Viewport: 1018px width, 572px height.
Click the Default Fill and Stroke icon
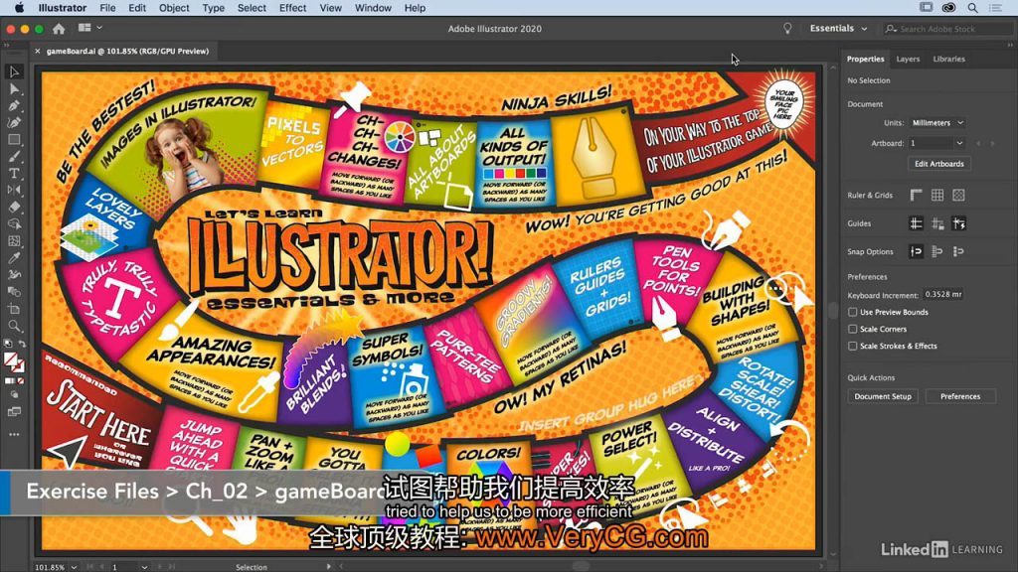click(x=8, y=343)
